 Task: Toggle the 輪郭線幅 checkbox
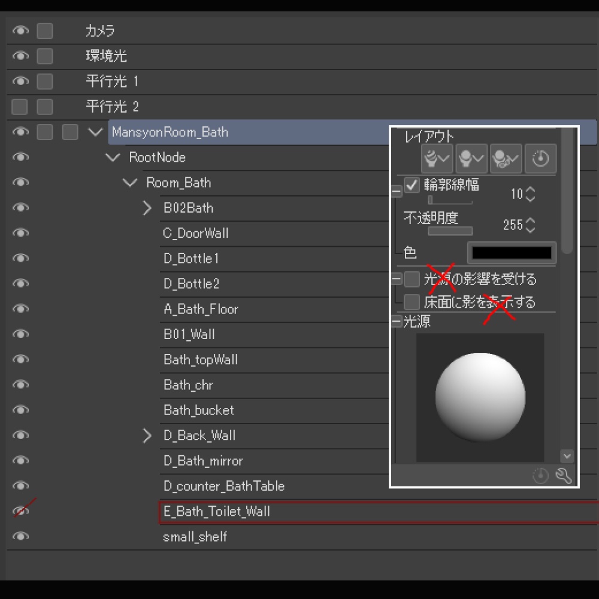pos(412,185)
